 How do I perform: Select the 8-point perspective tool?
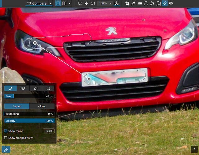158,3
